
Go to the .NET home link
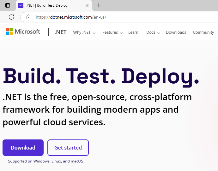(60, 32)
